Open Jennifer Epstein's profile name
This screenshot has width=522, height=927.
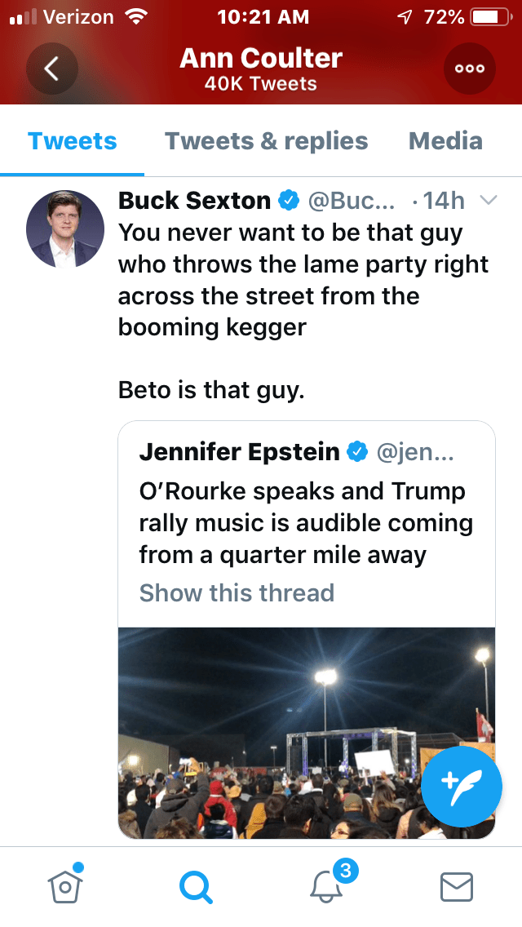click(239, 451)
